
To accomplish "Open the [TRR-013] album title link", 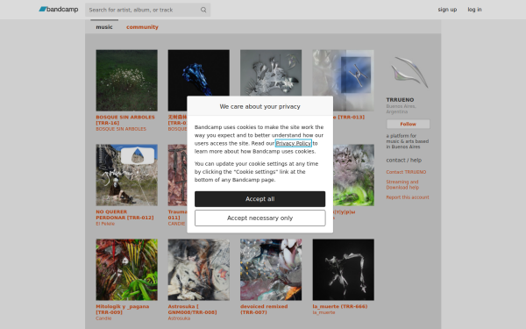I will 349,118.
